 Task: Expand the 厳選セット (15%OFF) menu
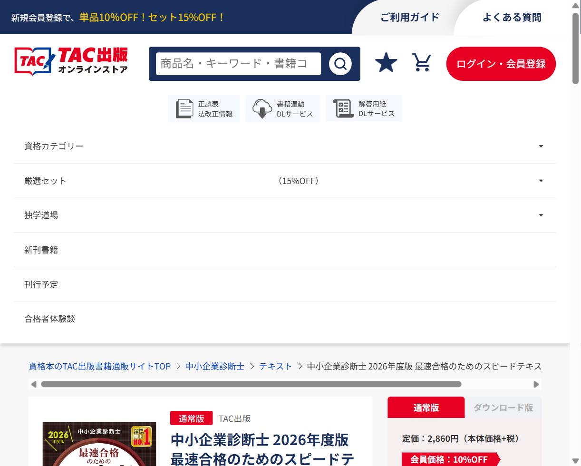285,181
